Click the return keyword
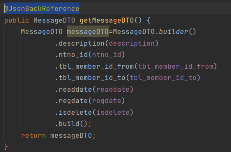 click(x=33, y=136)
